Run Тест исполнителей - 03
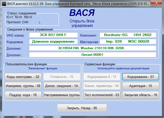The width and height of the screenshot is (164, 118). [x=102, y=95]
